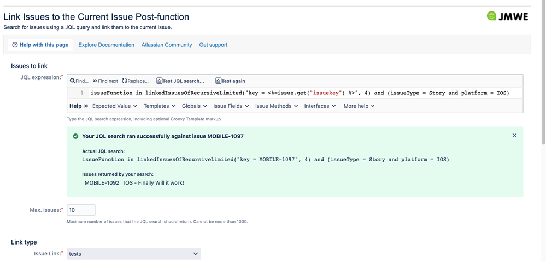Click issue key MOBILE-1092 in results
546x262 pixels.
pyautogui.click(x=102, y=182)
